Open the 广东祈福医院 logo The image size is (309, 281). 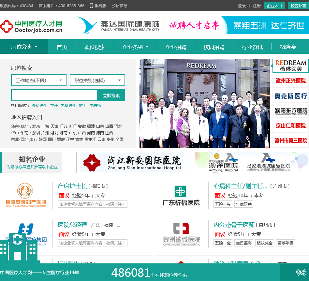coord(181,196)
